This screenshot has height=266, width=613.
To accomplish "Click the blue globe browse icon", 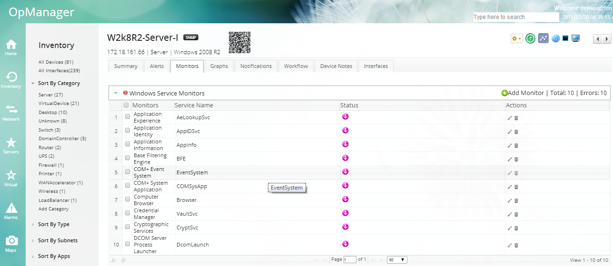I will click(555, 38).
